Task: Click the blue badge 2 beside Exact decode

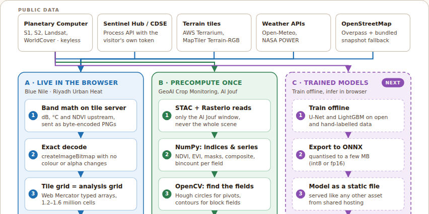Action: [x=33, y=155]
